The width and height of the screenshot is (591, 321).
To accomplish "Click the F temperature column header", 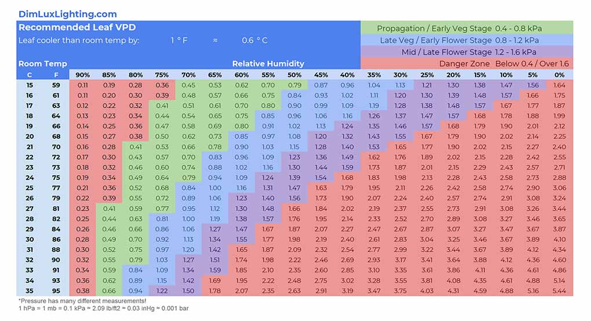I will [56, 75].
